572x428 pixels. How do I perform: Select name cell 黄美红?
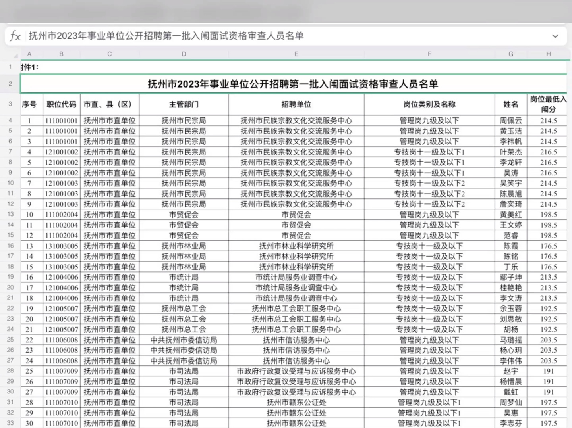[x=511, y=215]
